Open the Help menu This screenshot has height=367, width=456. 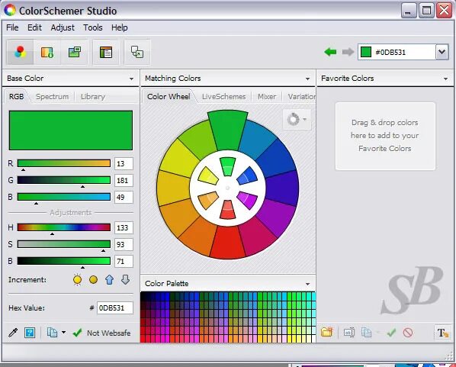click(119, 27)
